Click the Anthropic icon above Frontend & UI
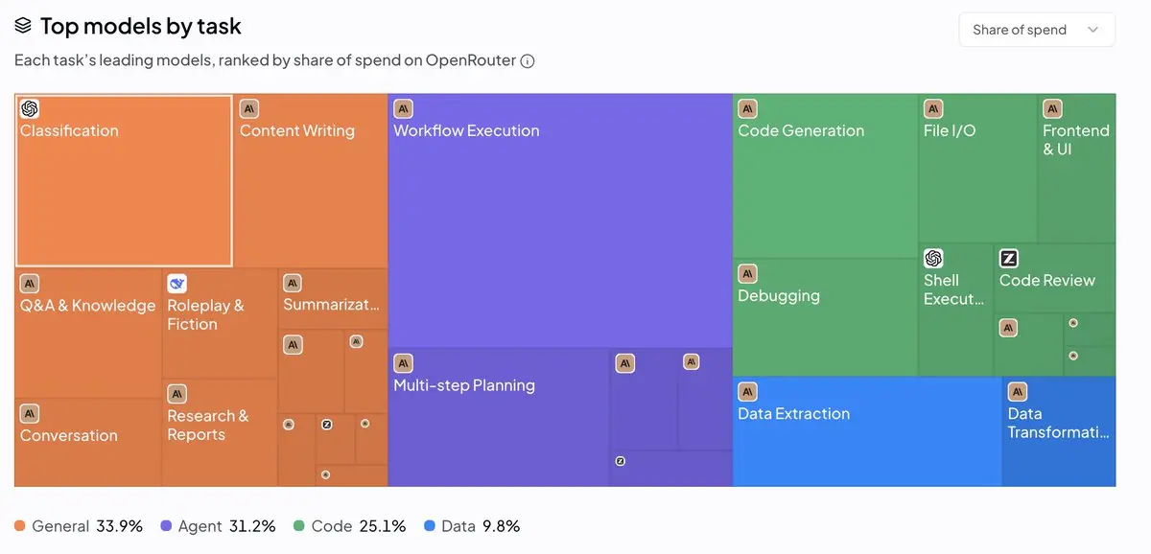1151x554 pixels. (x=1052, y=109)
